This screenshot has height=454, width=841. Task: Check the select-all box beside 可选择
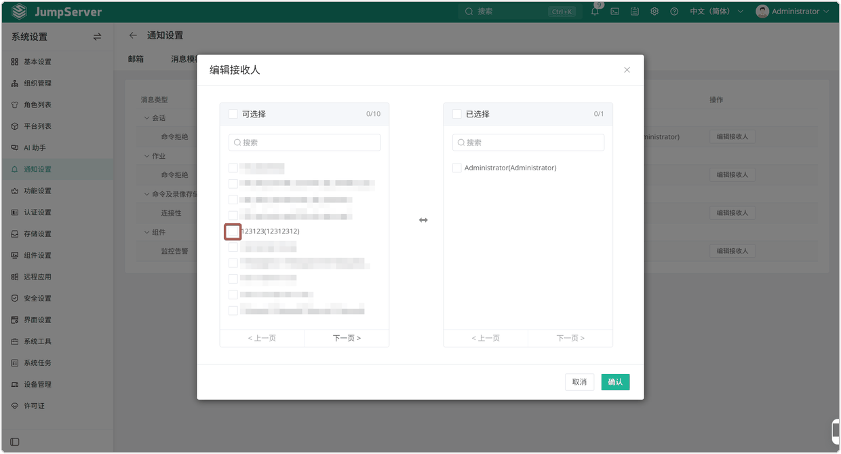[x=233, y=114]
